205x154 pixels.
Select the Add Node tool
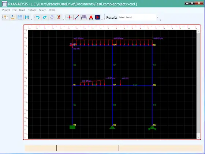point(70,17)
